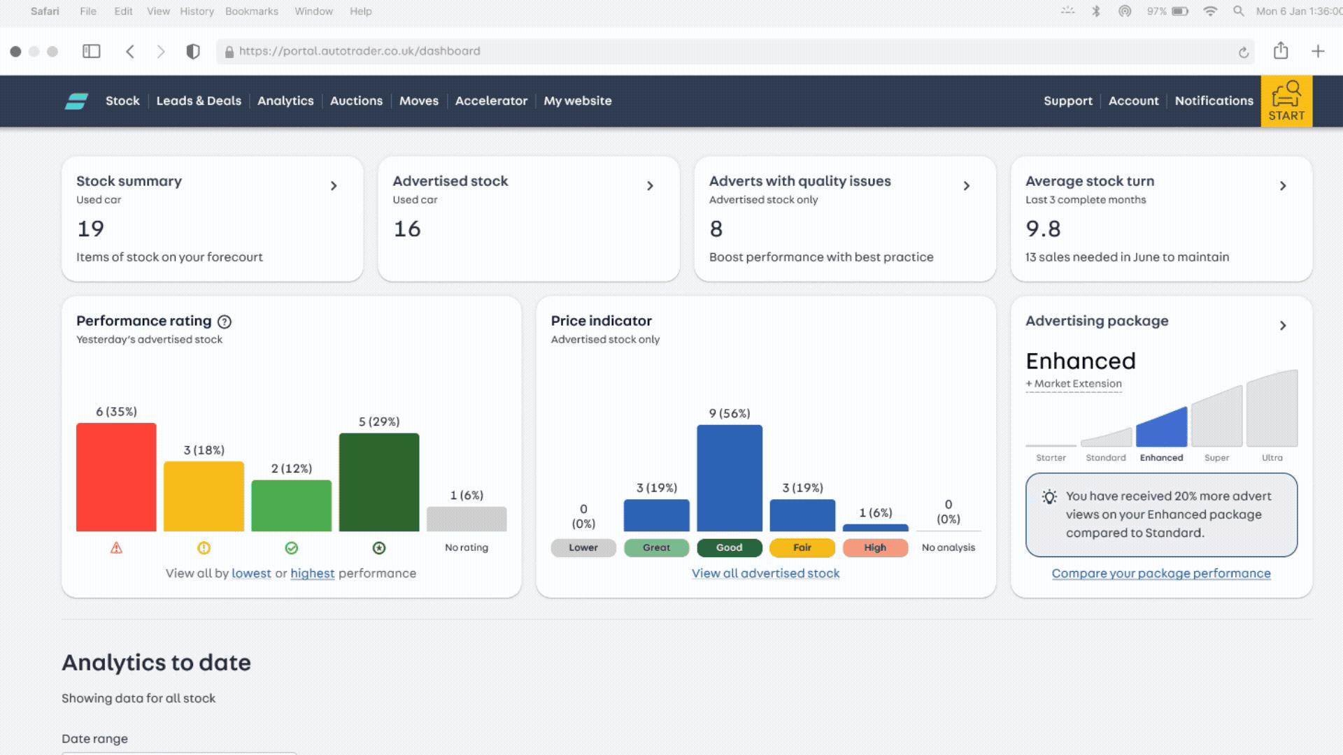Follow the View all advertised stock link
The width and height of the screenshot is (1343, 755).
tap(765, 573)
